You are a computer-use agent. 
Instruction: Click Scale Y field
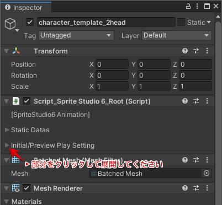154,87
